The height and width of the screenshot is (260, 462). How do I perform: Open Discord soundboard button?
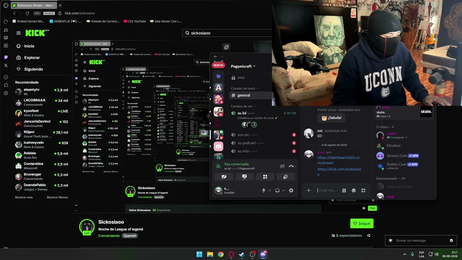tap(286, 177)
